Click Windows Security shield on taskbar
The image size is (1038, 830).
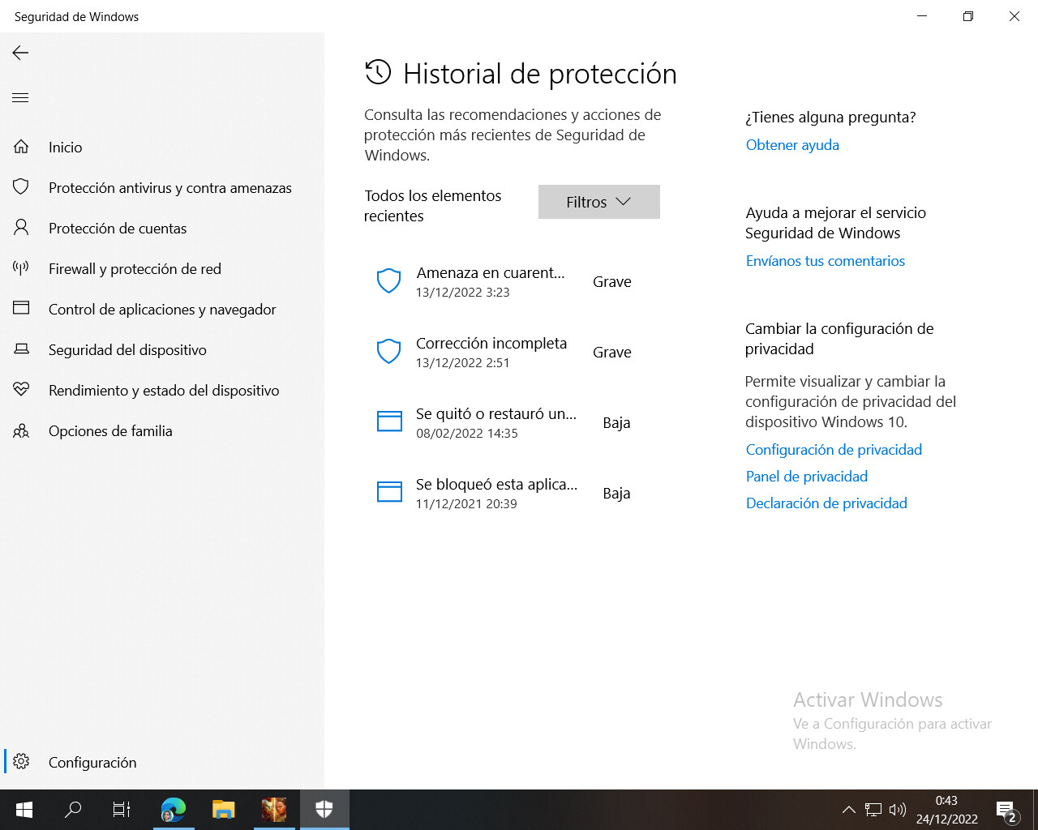coord(324,810)
